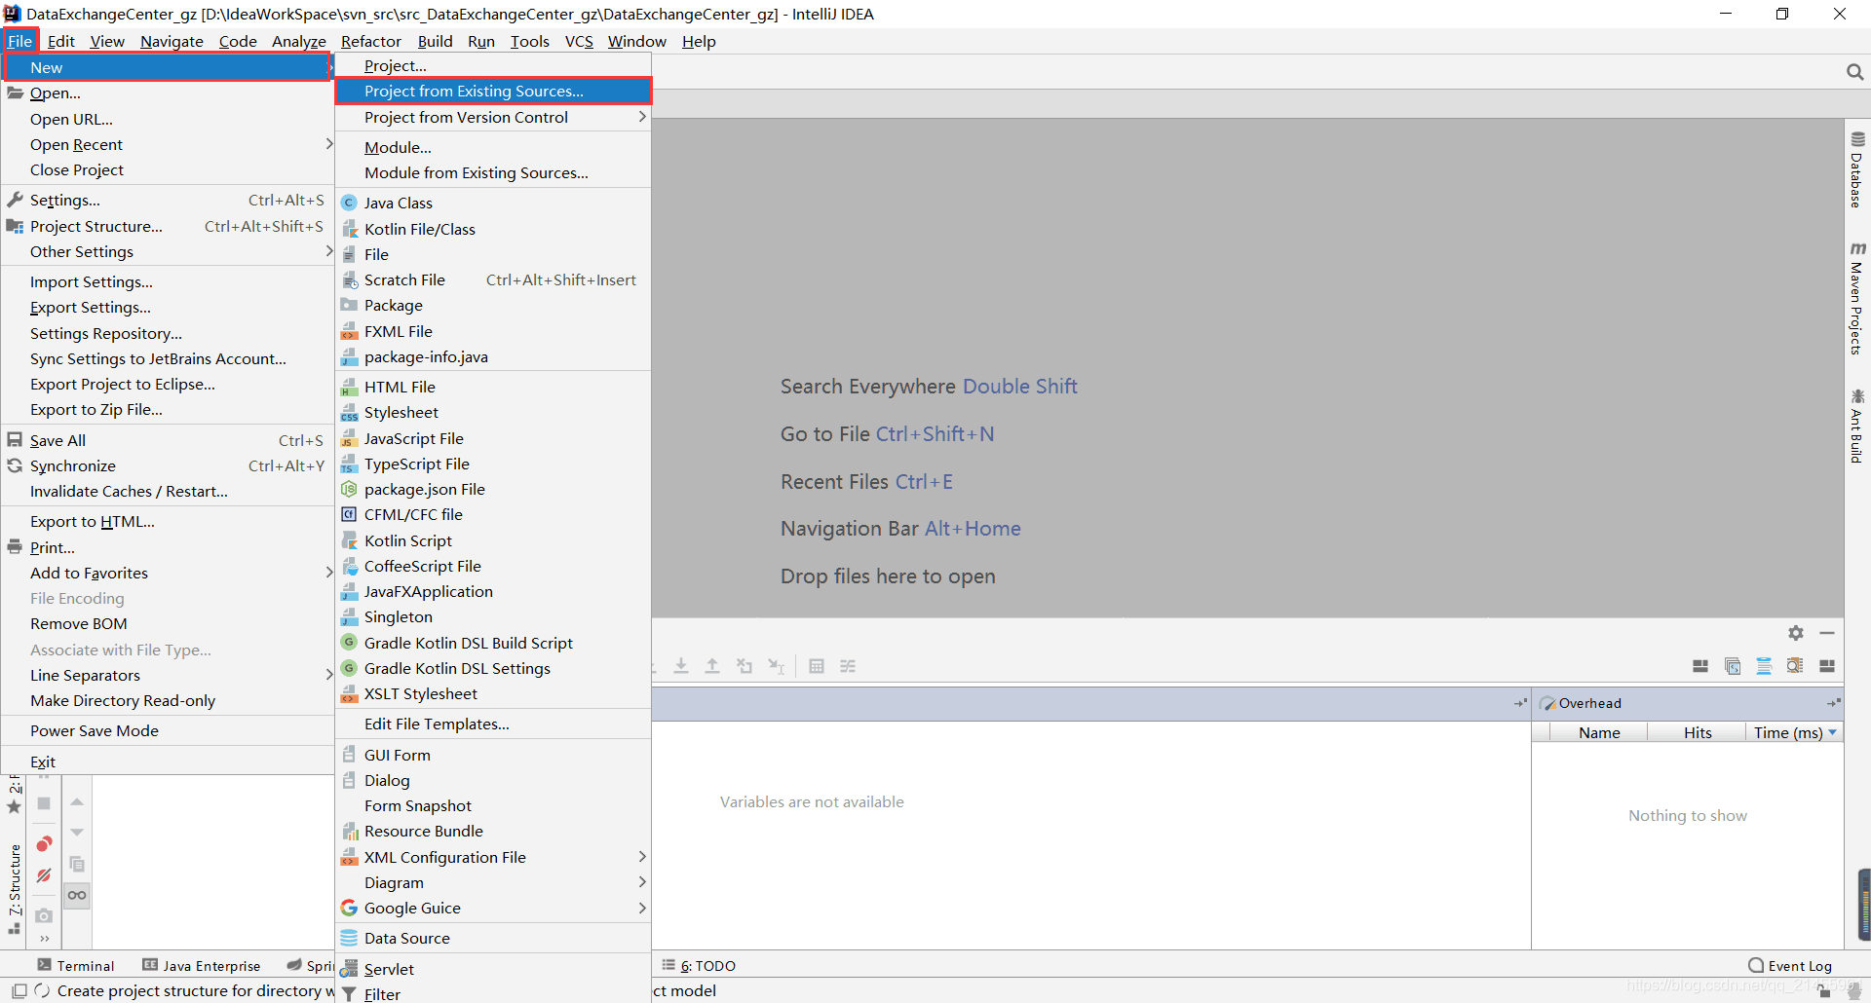1871x1003 pixels.
Task: Click the tool window quick access icon in status bar
Action: click(19, 990)
